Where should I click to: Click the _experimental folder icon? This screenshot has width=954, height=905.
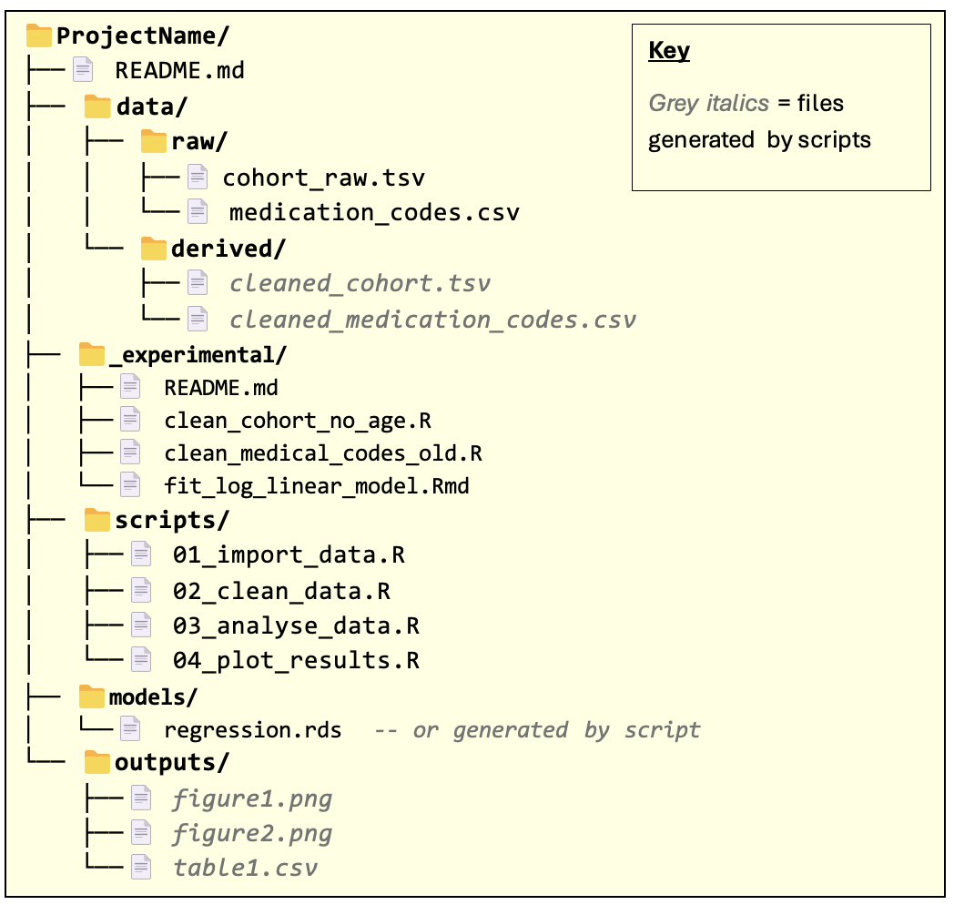[x=92, y=353]
